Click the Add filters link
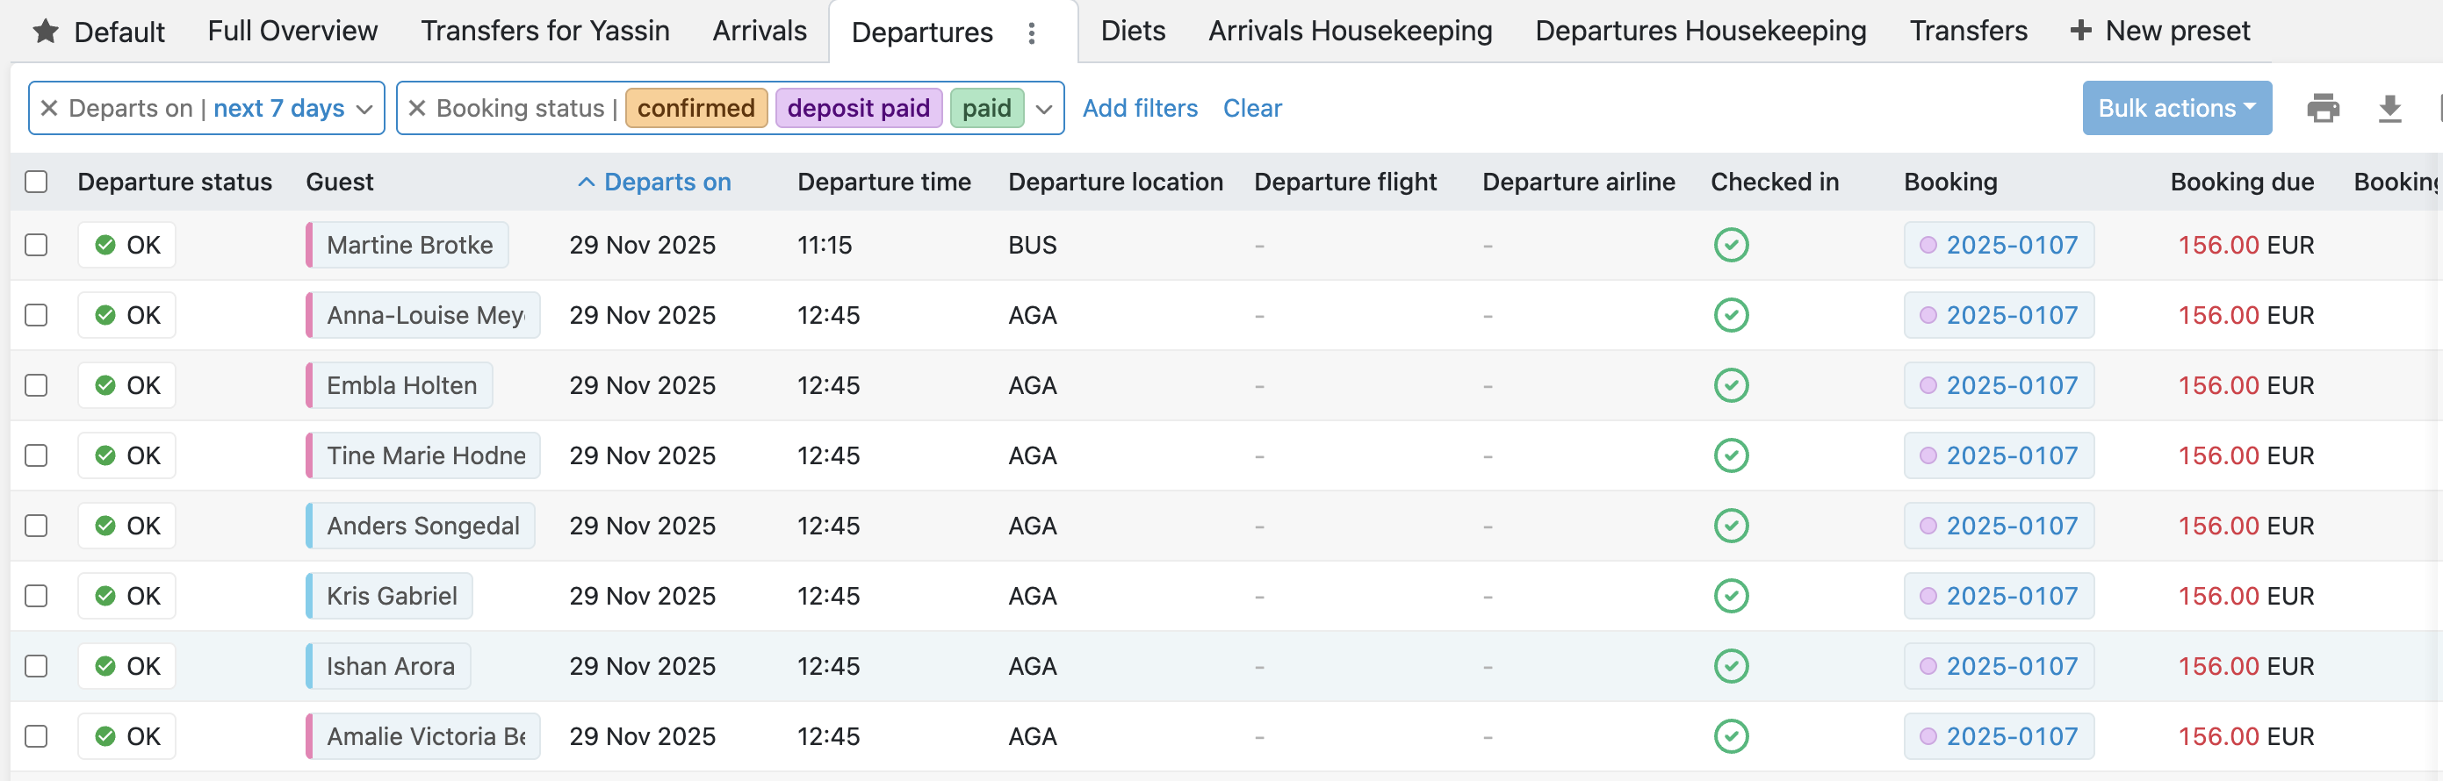Image resolution: width=2443 pixels, height=781 pixels. [1140, 108]
